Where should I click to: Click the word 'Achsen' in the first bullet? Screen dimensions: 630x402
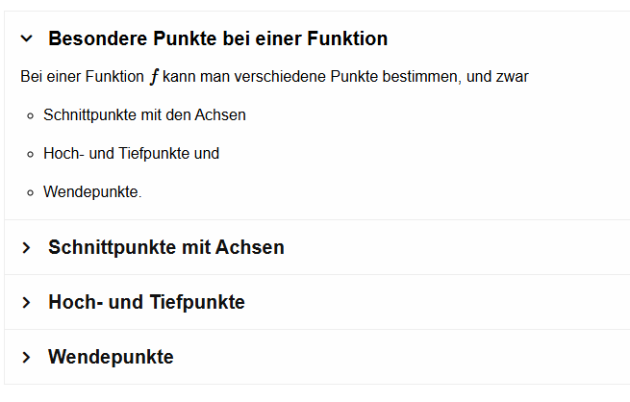coord(223,115)
